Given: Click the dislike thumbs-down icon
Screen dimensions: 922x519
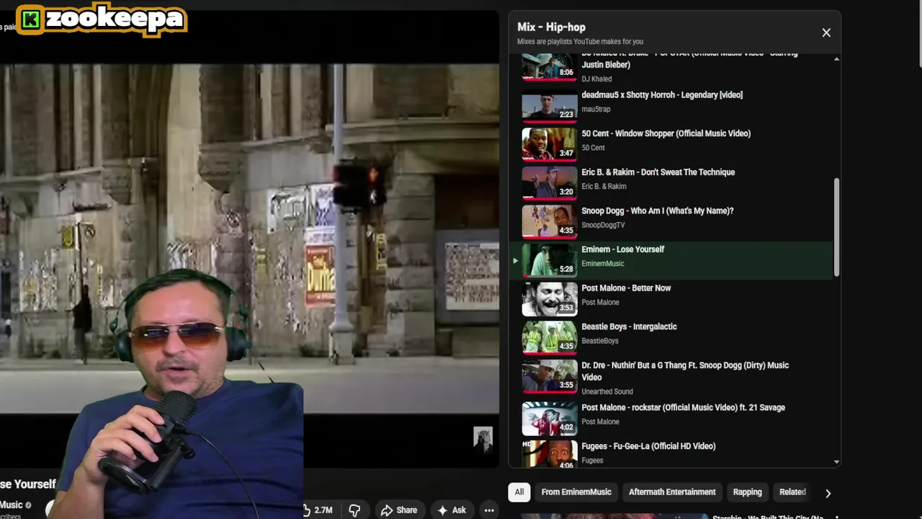Looking at the screenshot, I should (354, 510).
